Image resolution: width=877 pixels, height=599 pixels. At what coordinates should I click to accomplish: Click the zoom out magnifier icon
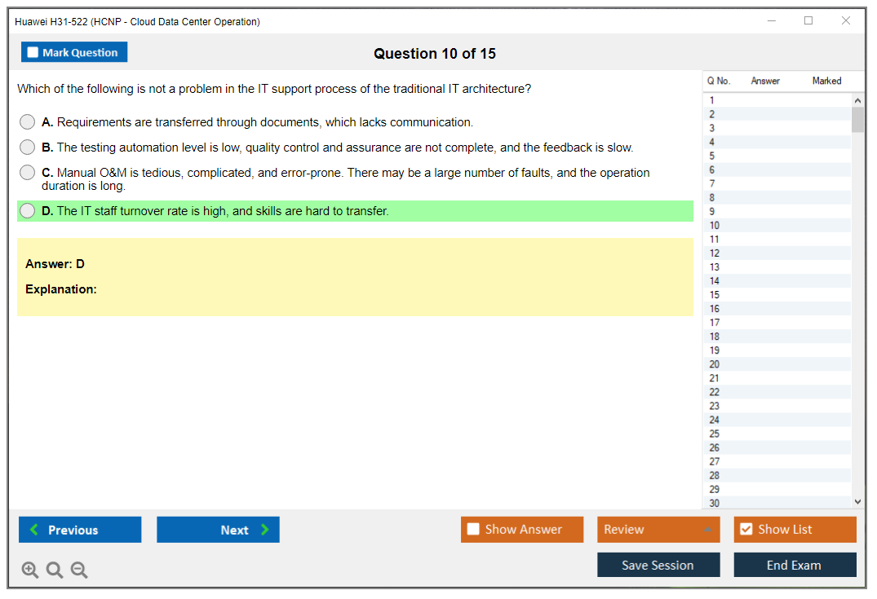coord(79,570)
